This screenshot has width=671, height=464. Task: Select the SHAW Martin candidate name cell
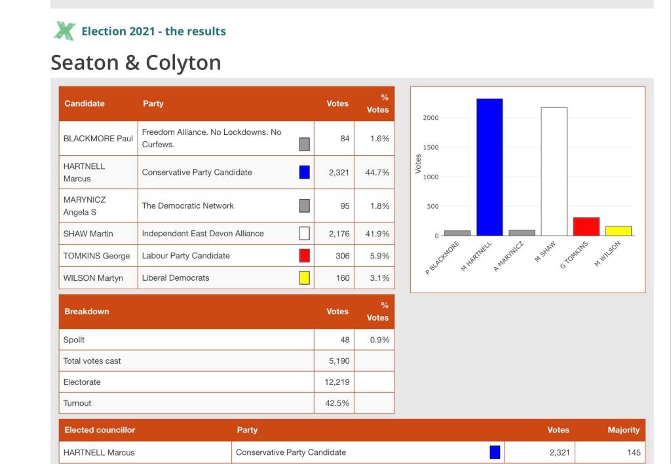pyautogui.click(x=88, y=234)
